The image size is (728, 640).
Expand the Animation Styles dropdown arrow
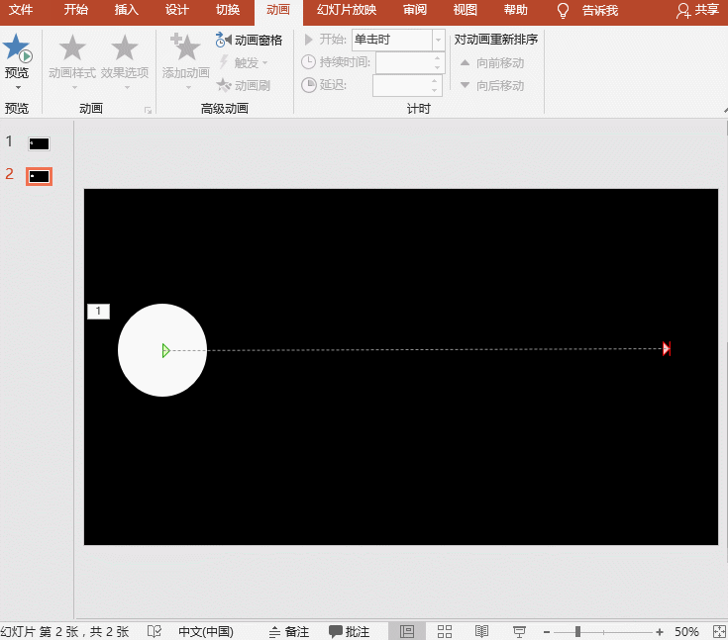pyautogui.click(x=74, y=87)
